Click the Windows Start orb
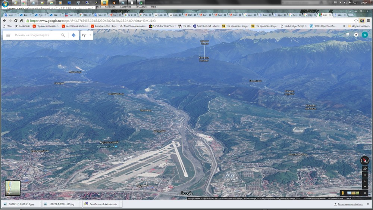The width and height of the screenshot is (373, 210). [5, 3]
